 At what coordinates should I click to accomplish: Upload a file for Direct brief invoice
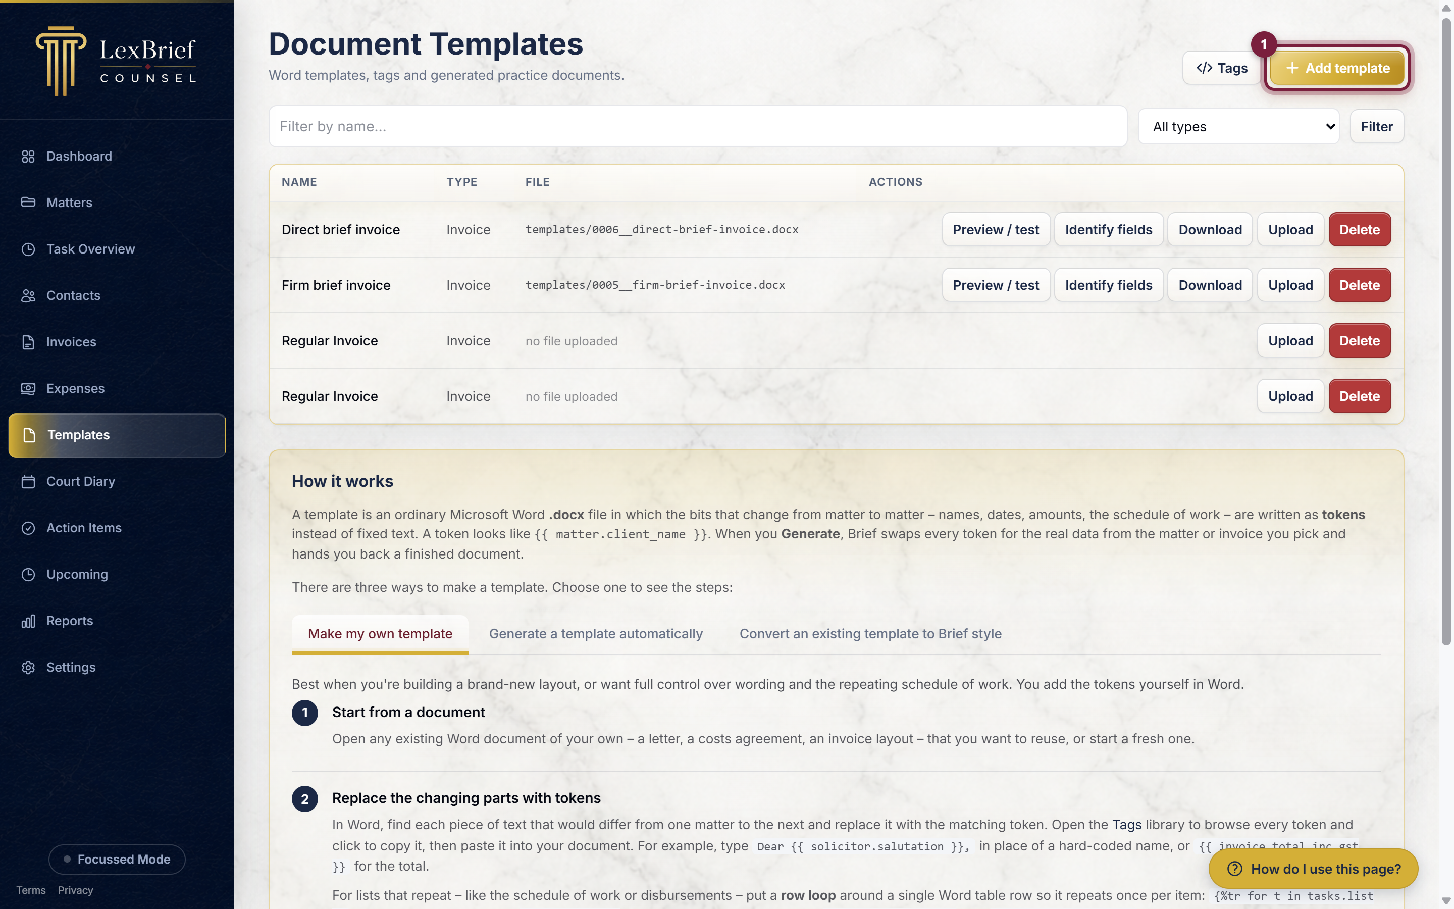(x=1290, y=230)
